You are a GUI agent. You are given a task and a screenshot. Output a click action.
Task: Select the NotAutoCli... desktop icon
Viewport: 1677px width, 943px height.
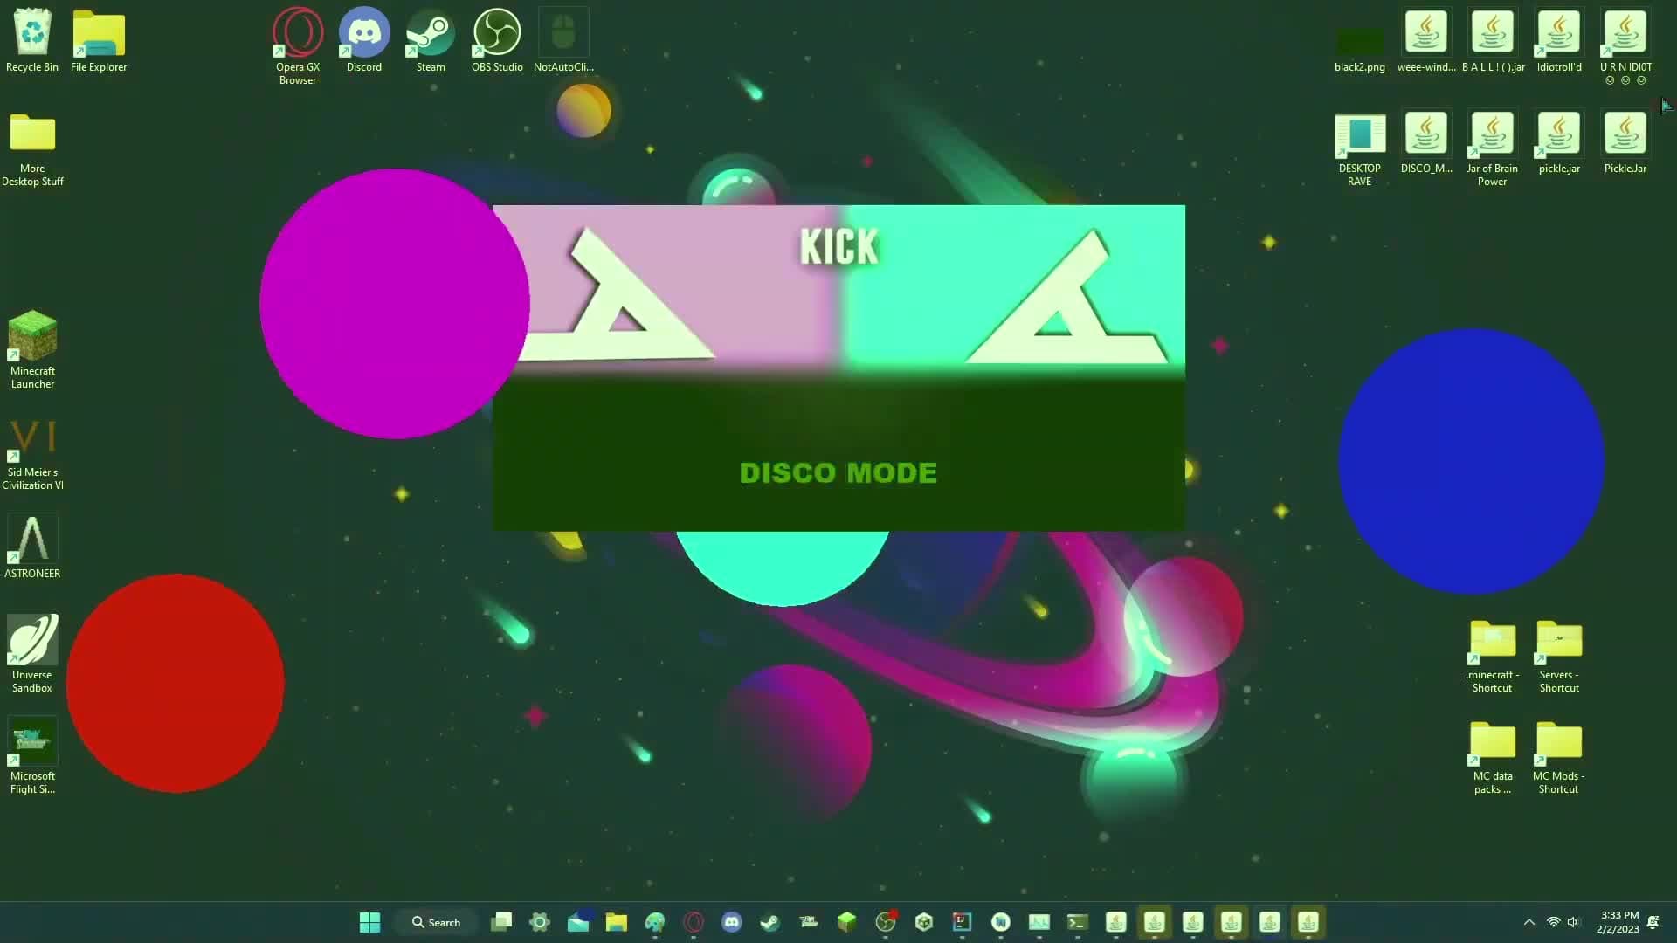(563, 41)
